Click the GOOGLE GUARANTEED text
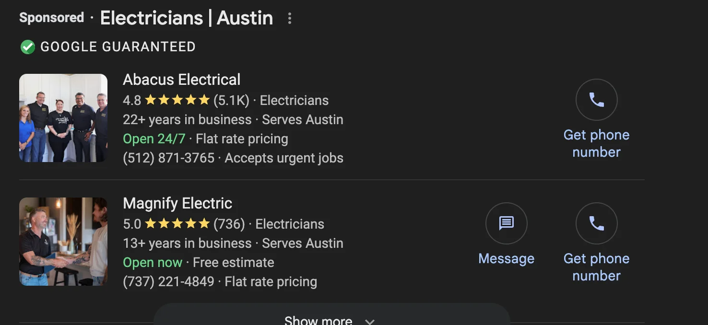 tap(118, 47)
